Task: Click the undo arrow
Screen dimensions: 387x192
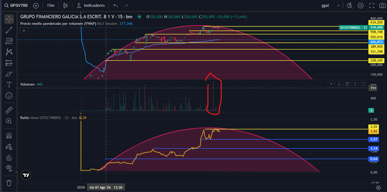Action: point(116,5)
